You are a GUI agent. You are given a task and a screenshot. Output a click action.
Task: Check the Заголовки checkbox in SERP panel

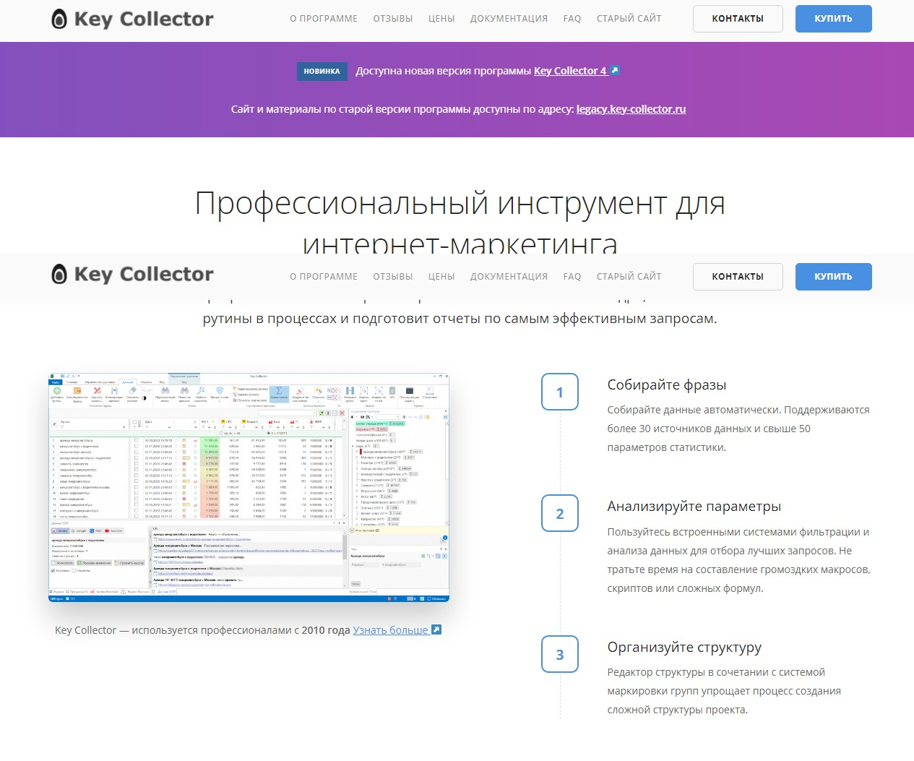coord(53,570)
